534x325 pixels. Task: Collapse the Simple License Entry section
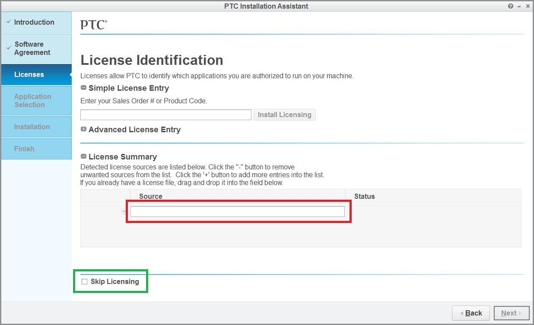point(84,88)
